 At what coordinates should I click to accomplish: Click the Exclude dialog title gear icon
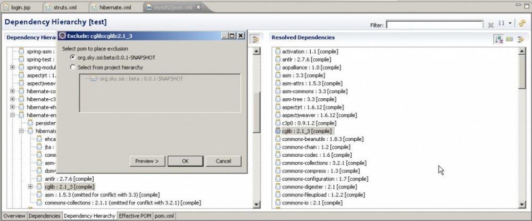coord(62,36)
